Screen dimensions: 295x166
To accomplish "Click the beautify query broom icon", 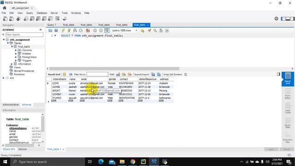I will (x=149, y=30).
